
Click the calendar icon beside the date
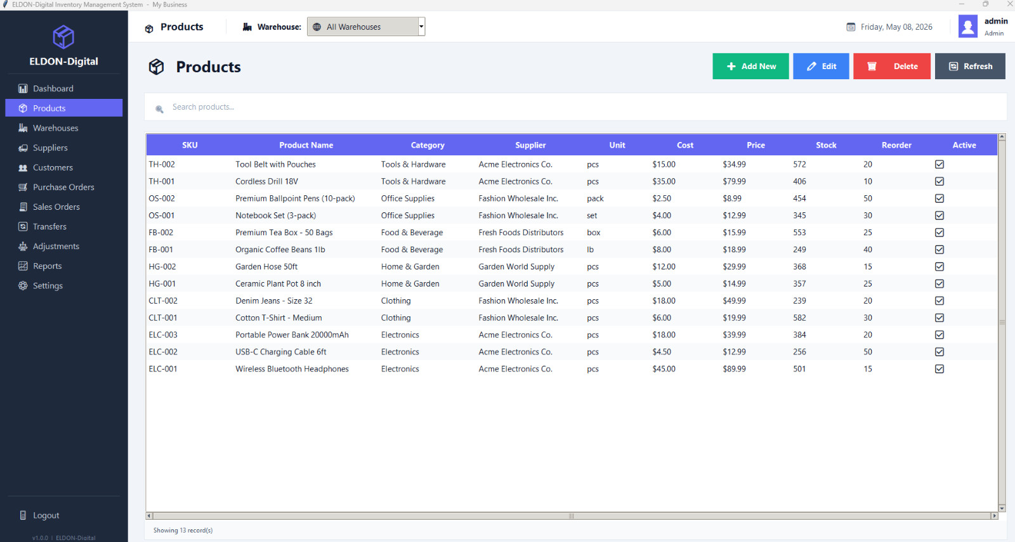(851, 27)
